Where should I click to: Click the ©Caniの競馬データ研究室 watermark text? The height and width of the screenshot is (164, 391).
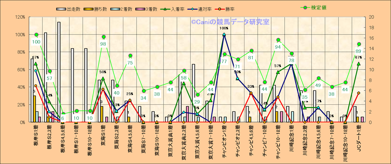(230, 22)
